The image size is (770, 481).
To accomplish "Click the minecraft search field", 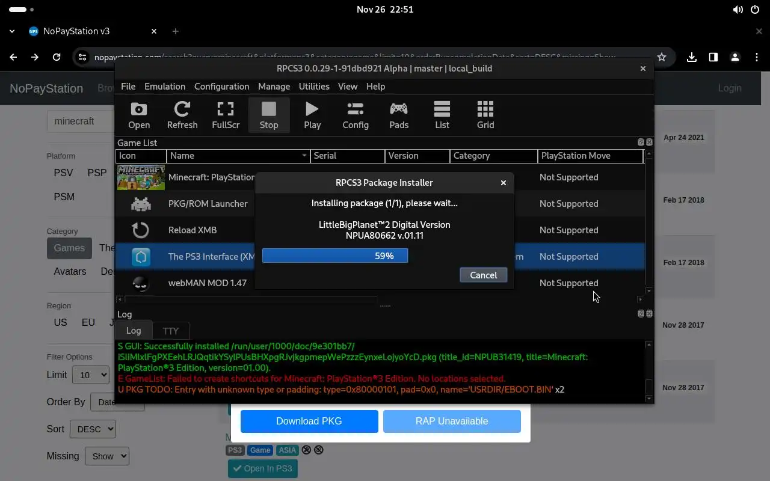I will [81, 121].
